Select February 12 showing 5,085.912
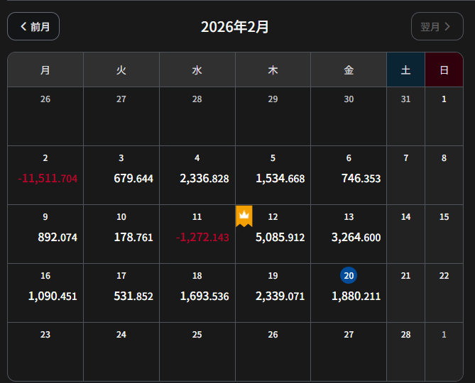 coord(273,234)
